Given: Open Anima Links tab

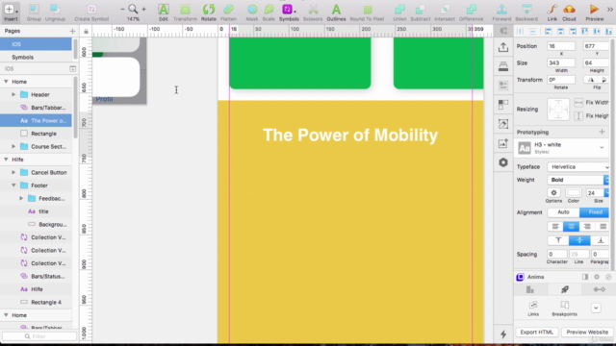Looking at the screenshot, I should (x=533, y=309).
